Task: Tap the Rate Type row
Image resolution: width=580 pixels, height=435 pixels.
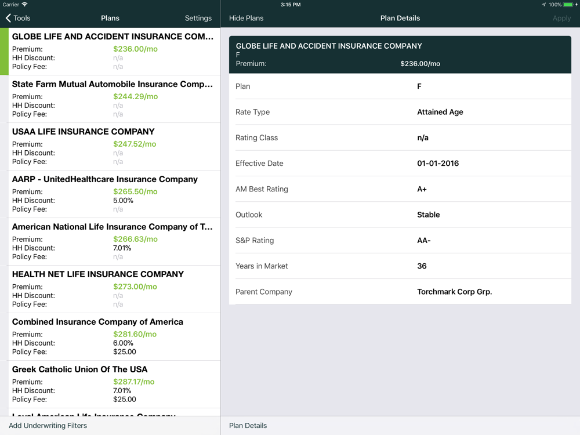Action: click(x=400, y=112)
